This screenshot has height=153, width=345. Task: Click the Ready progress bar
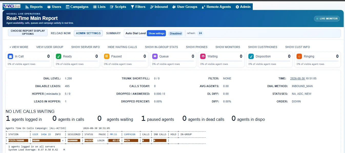77,61
